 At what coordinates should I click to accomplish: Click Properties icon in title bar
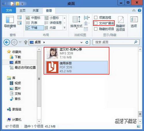12,4
